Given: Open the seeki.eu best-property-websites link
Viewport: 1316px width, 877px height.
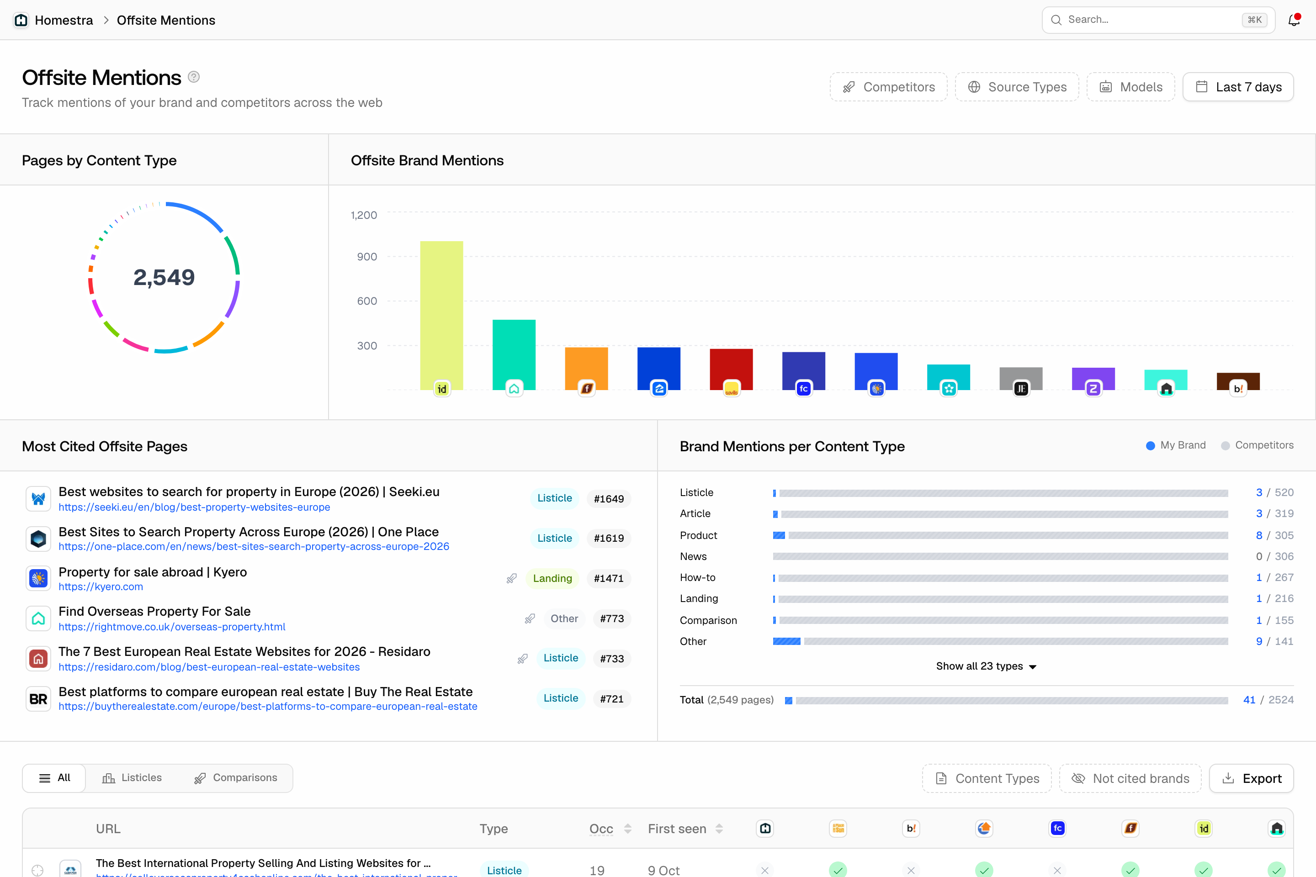Looking at the screenshot, I should [194, 507].
